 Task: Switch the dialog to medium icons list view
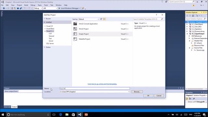105,19
